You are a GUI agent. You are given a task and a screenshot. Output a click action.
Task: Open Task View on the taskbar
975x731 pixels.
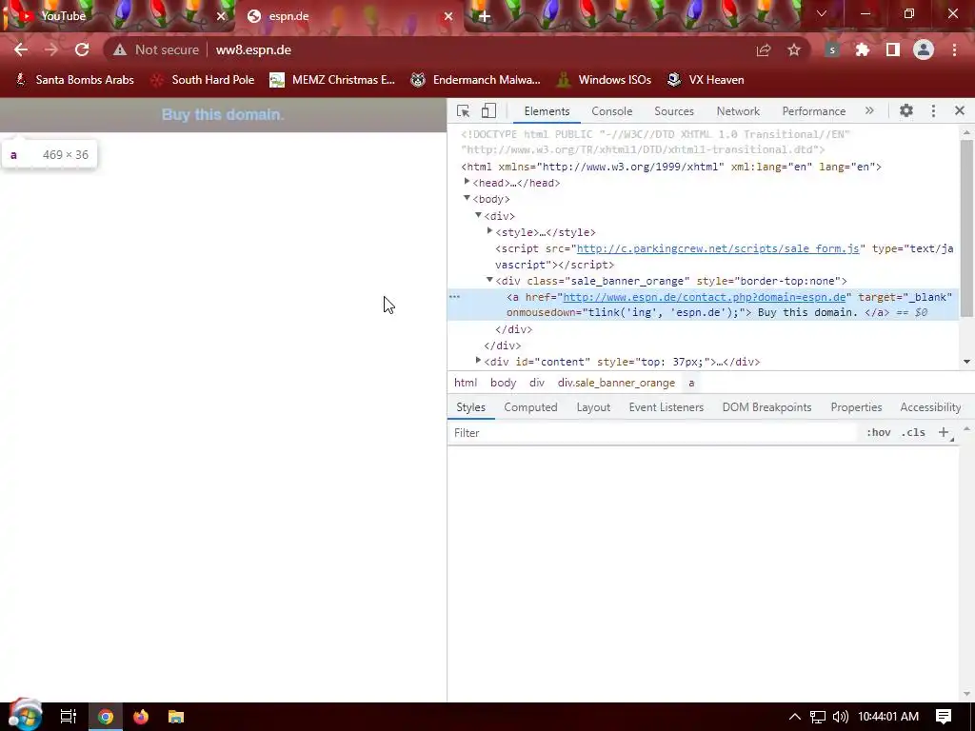pos(68,717)
